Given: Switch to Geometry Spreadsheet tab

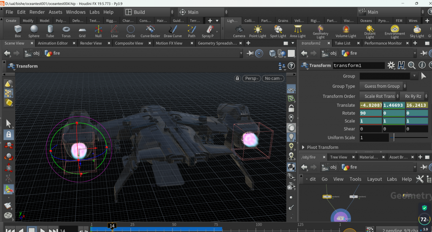Looking at the screenshot, I should point(217,43).
